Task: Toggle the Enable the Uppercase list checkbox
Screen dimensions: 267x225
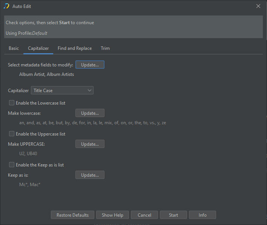Action: click(12, 134)
